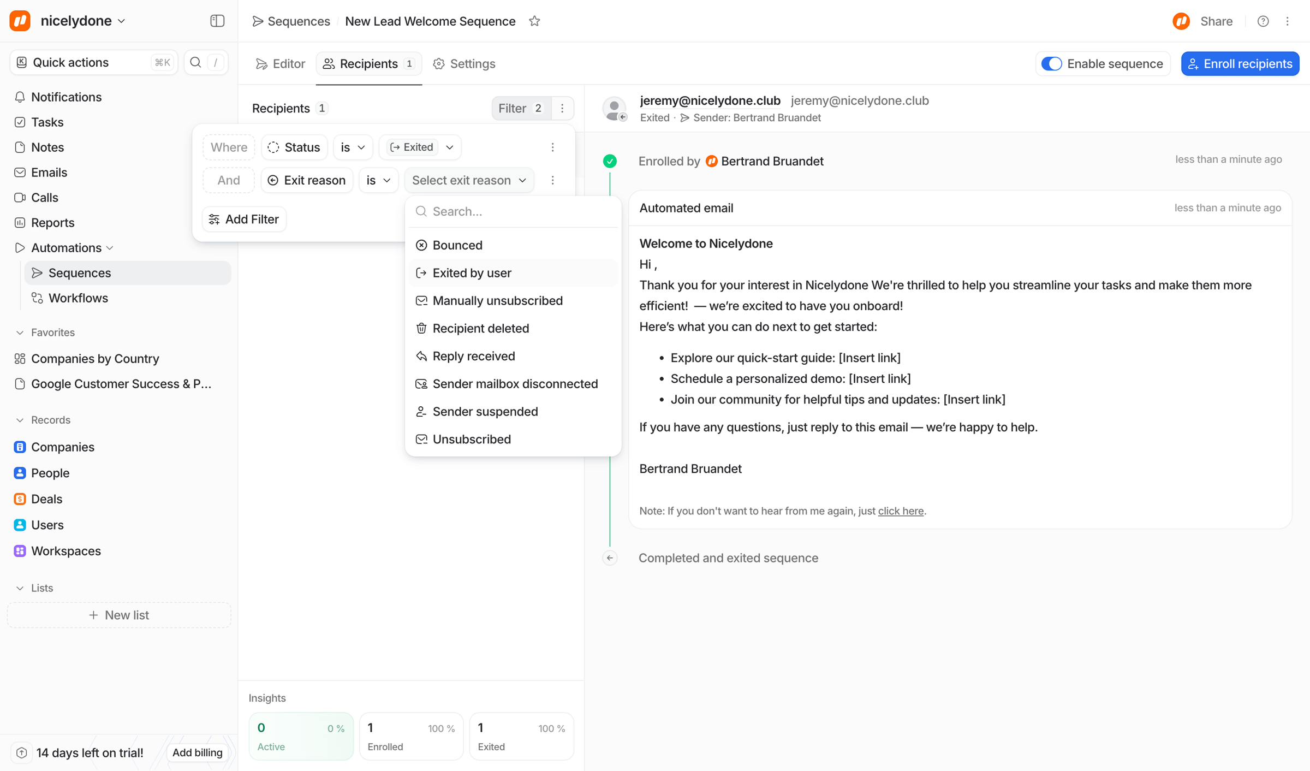The height and width of the screenshot is (771, 1310).
Task: Open Calls in the sidebar
Action: coord(45,197)
